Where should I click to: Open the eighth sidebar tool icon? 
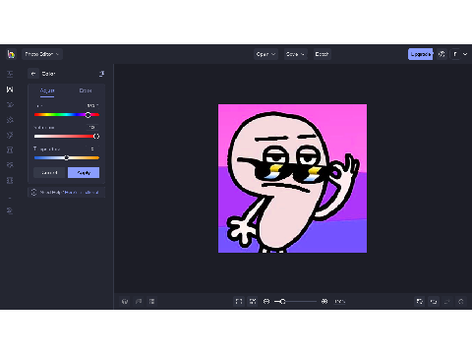click(10, 180)
